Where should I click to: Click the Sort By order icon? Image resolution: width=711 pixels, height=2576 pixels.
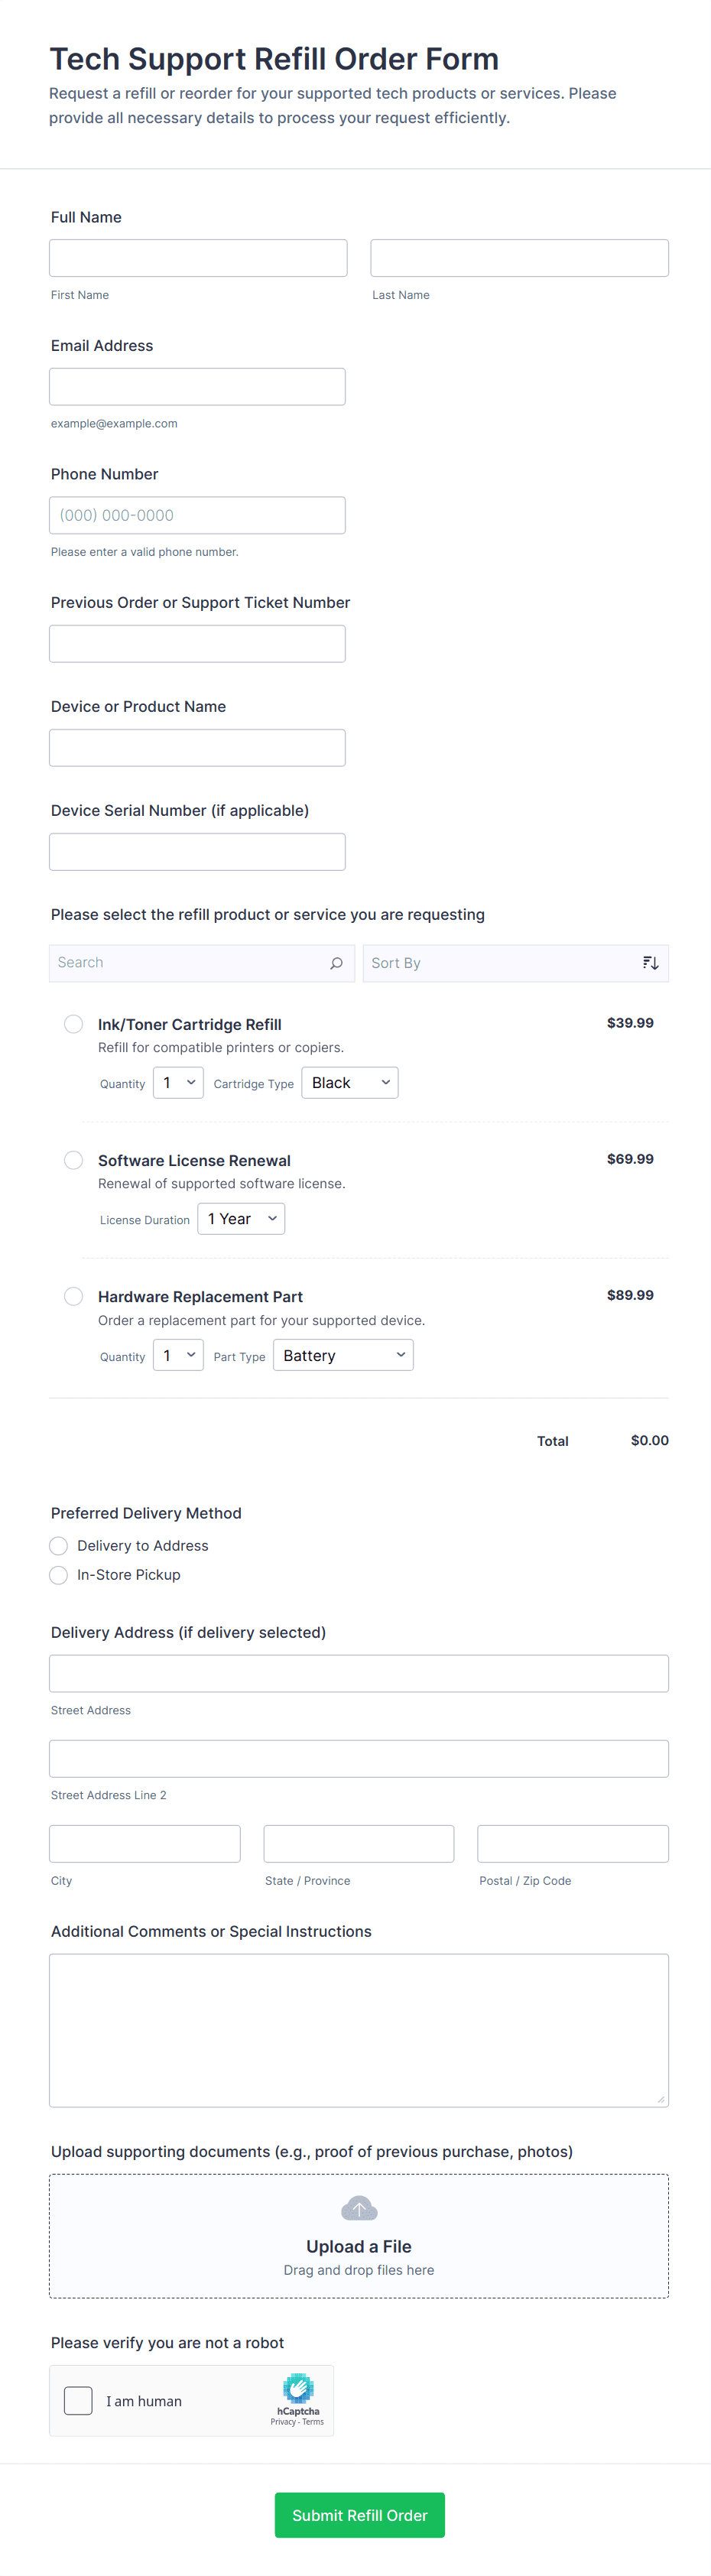(650, 963)
